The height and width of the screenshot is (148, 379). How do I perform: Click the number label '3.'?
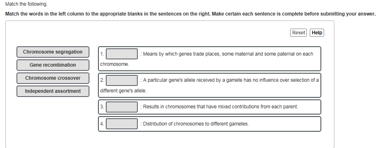point(102,107)
